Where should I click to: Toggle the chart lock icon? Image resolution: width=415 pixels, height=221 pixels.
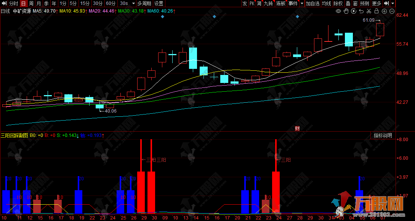tap(377, 11)
